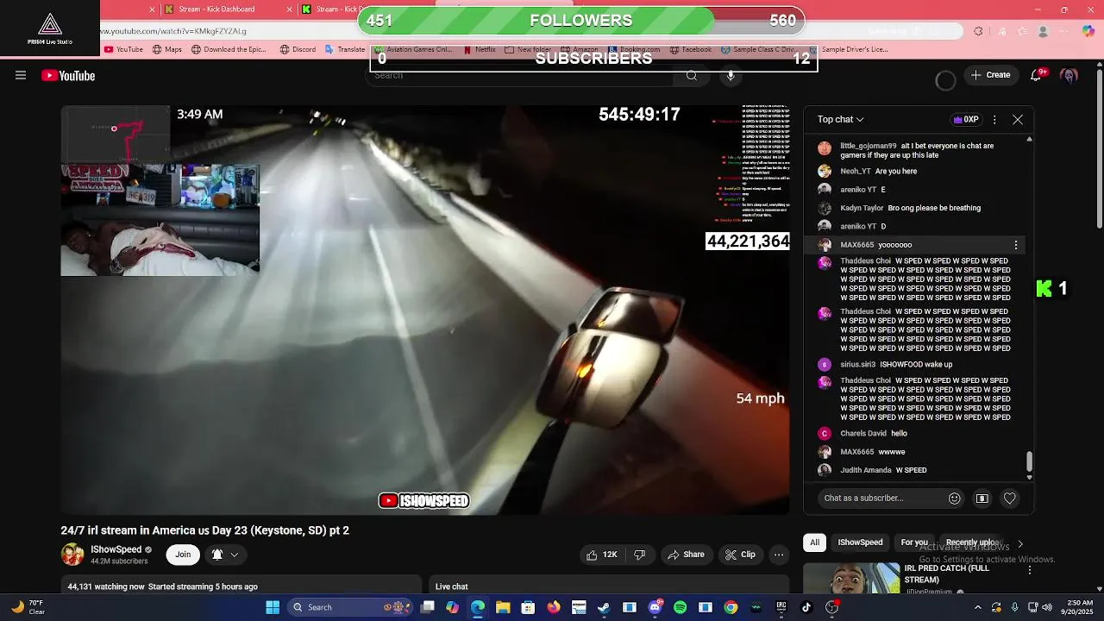
Task: Join the IShowSpeed channel membership
Action: pos(183,555)
